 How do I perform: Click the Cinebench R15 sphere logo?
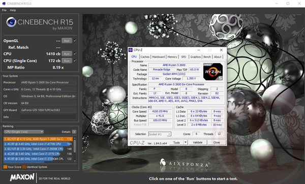(11, 22)
